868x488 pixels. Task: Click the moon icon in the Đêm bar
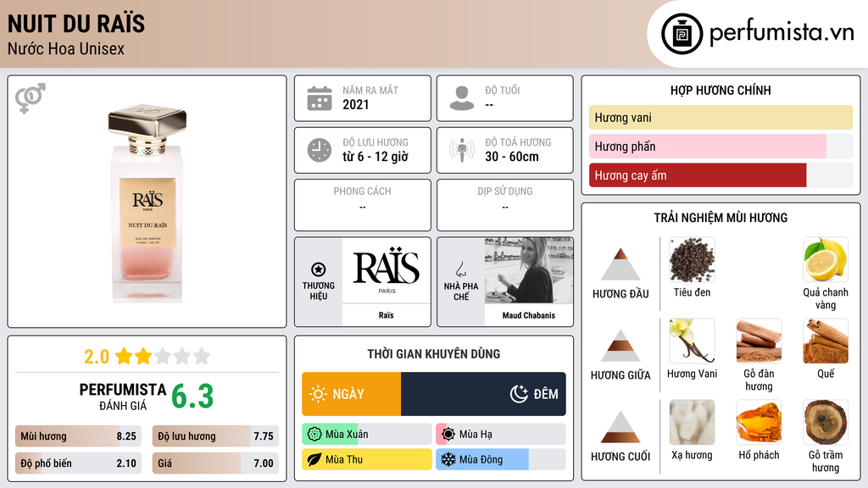tap(519, 394)
